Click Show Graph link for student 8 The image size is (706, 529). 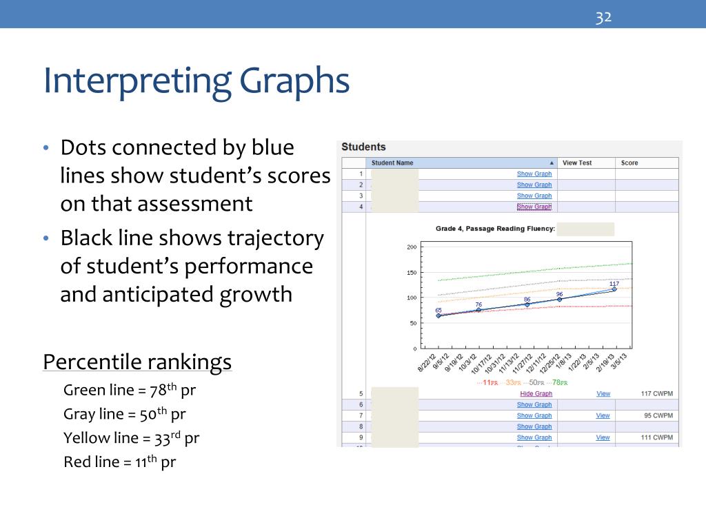pyautogui.click(x=534, y=426)
